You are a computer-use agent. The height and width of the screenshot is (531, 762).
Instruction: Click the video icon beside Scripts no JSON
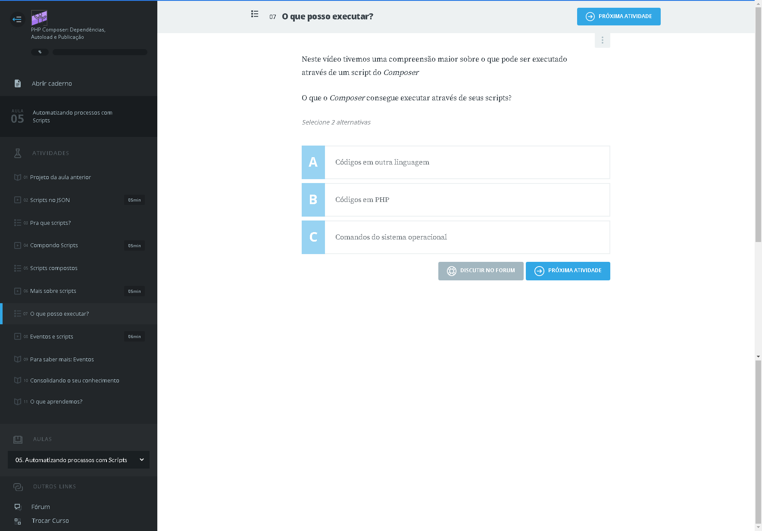[x=18, y=200]
